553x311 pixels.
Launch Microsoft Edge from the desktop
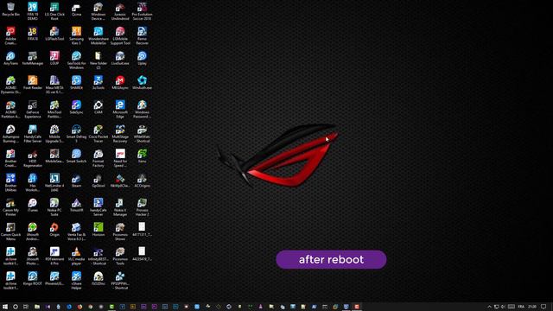[120, 109]
